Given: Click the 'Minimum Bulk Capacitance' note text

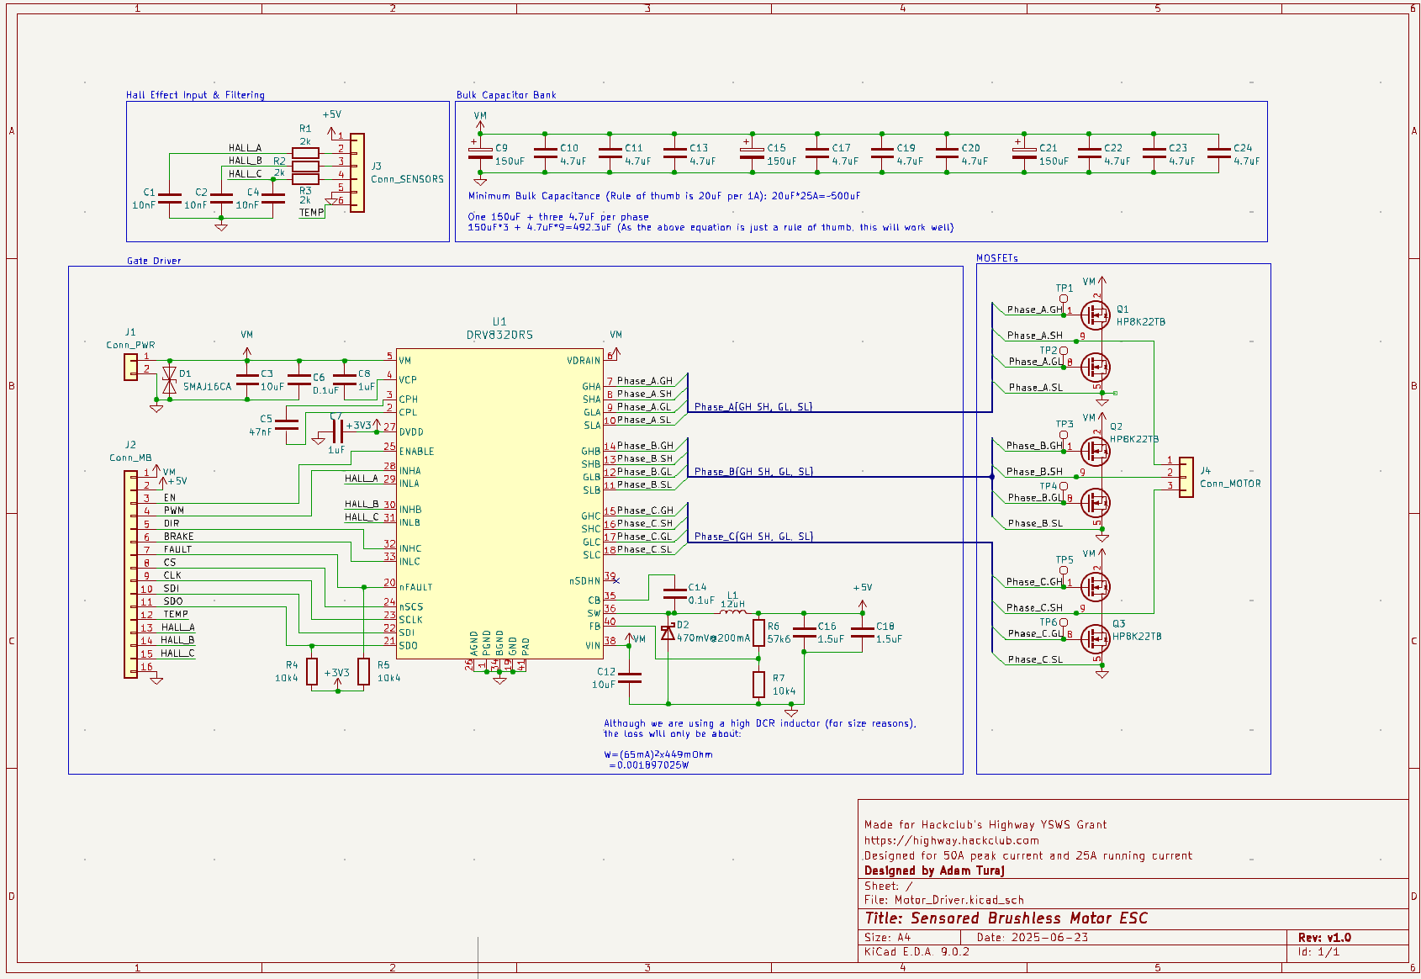Looking at the screenshot, I should [x=664, y=196].
